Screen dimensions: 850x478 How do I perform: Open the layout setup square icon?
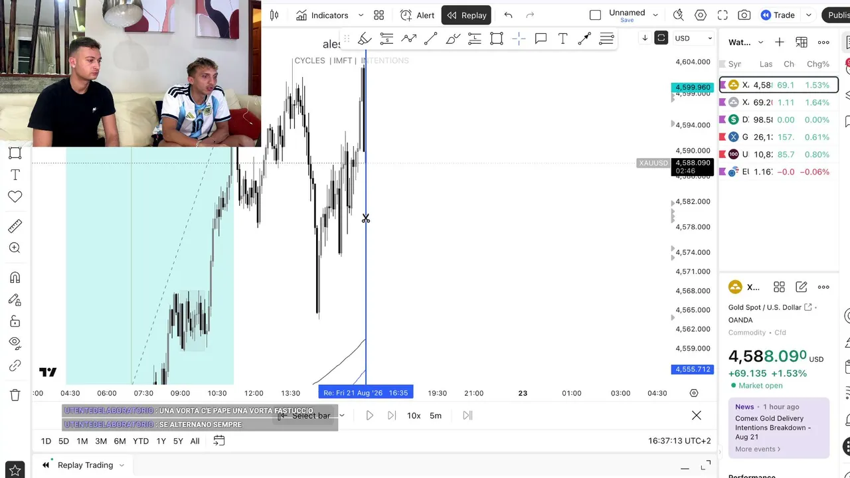[595, 15]
